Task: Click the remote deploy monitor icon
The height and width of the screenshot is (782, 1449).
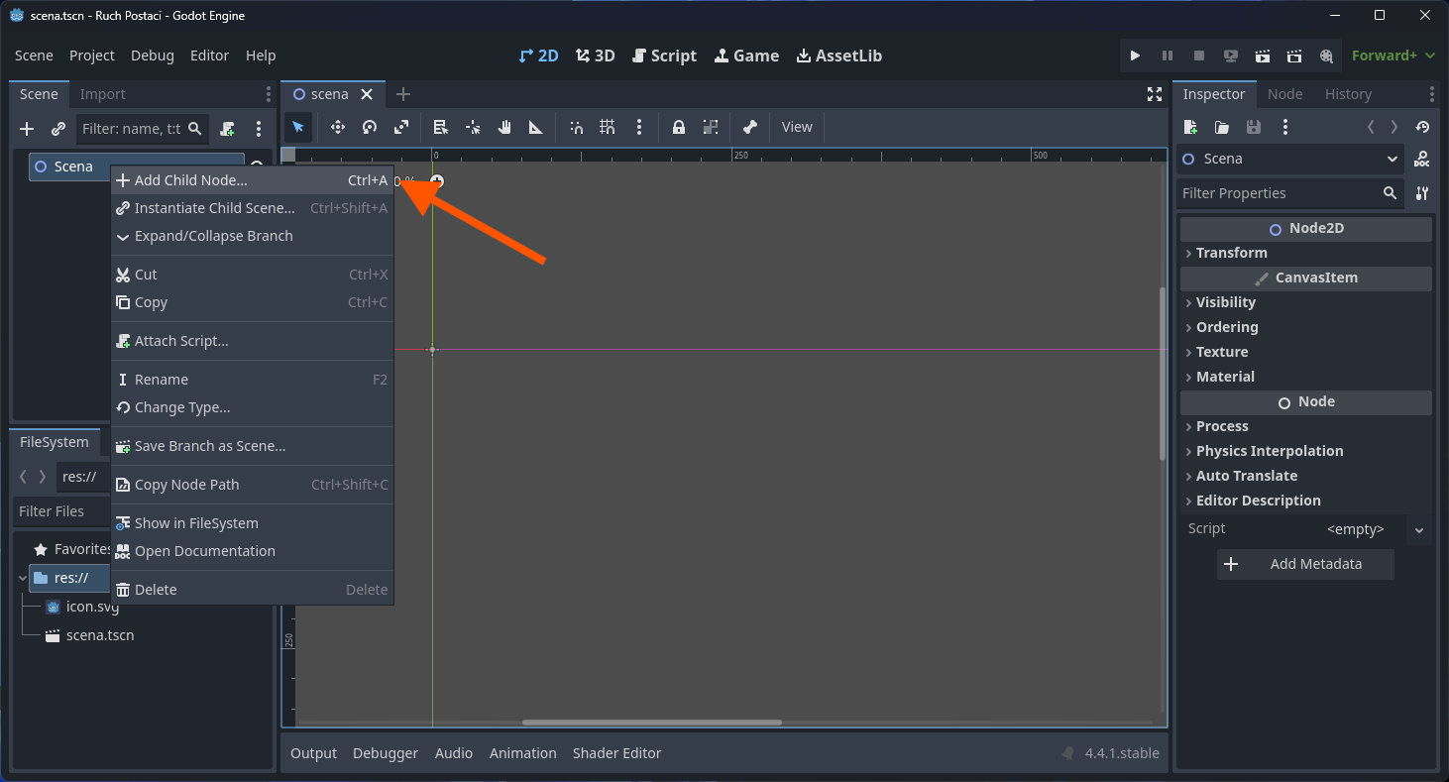Action: 1230,56
